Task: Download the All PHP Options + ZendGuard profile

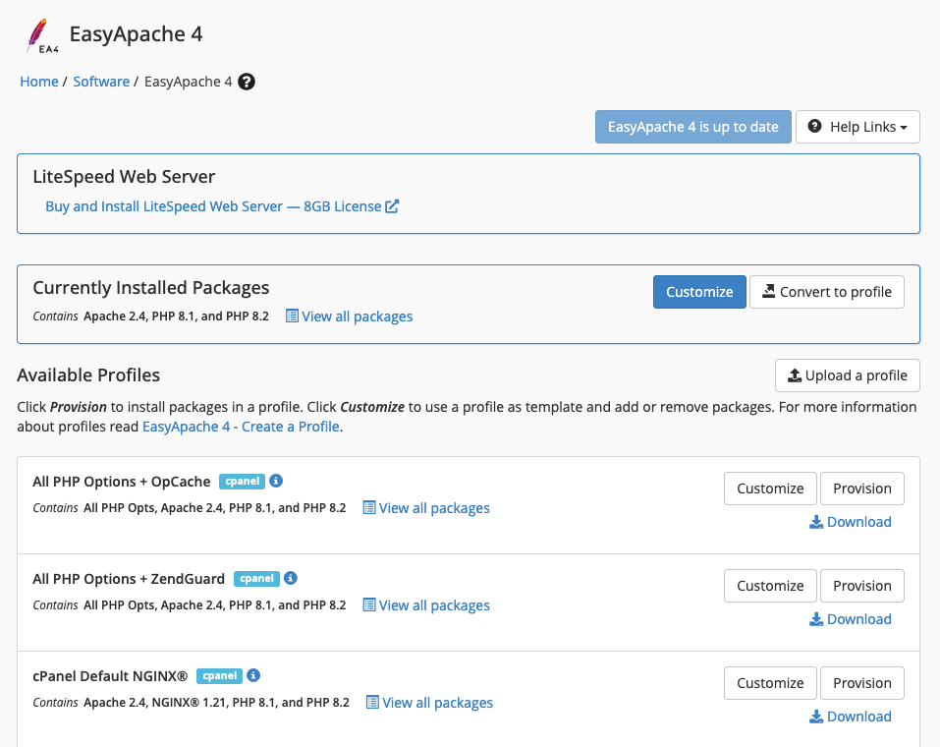Action: 850,619
